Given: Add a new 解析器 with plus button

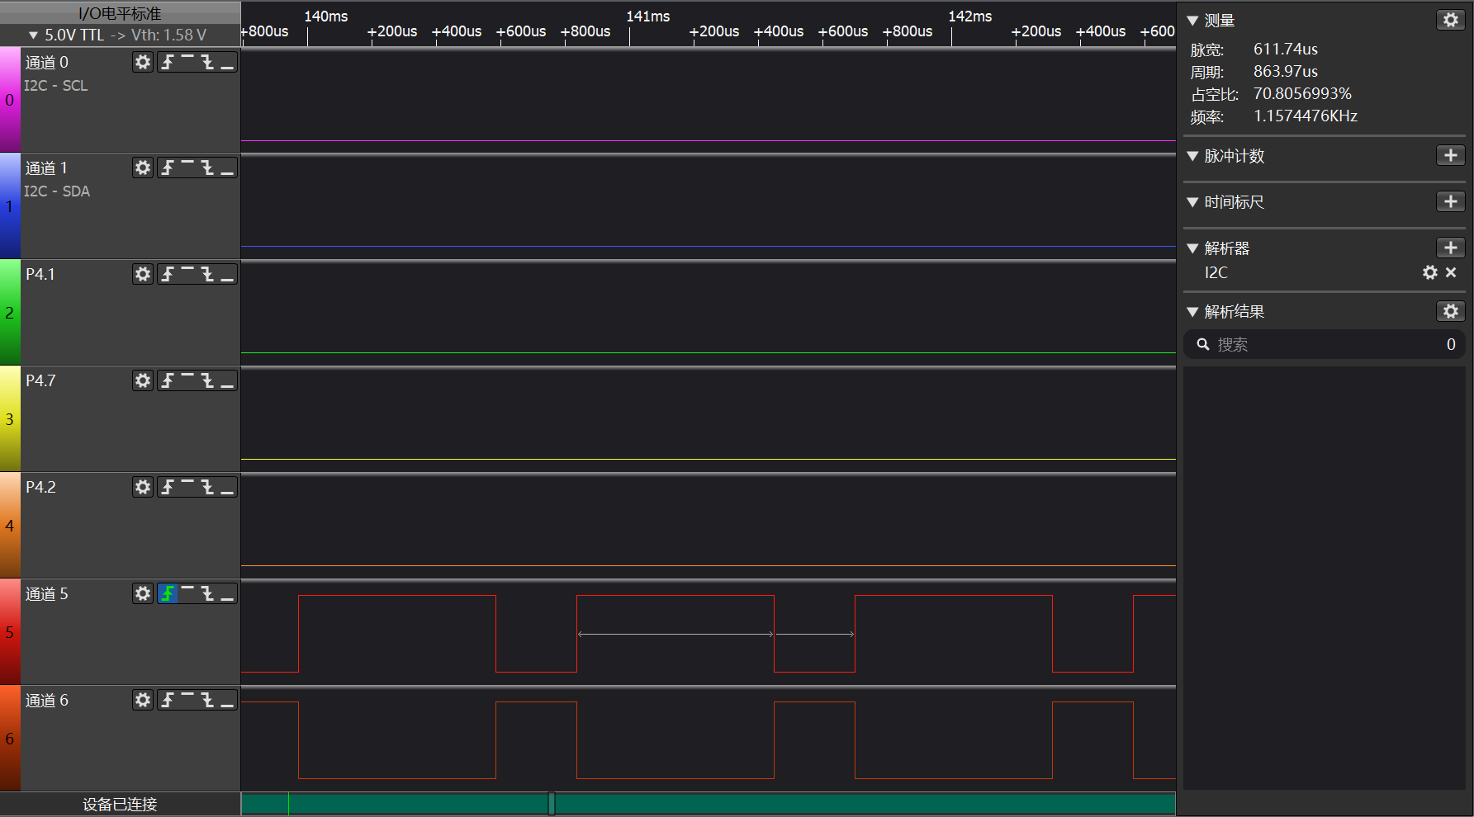Looking at the screenshot, I should [x=1451, y=248].
